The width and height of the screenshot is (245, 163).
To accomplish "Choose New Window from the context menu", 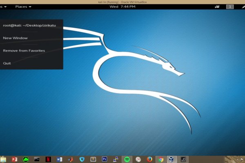I will tap(15, 38).
